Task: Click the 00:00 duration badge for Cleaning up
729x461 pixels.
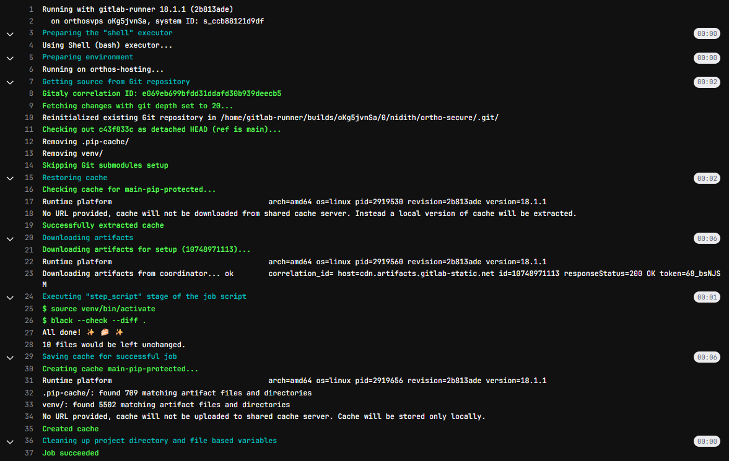Action: [x=707, y=441]
